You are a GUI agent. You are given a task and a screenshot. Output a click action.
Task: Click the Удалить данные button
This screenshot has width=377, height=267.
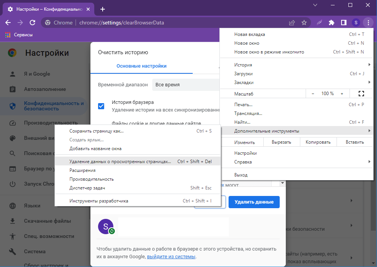click(x=254, y=202)
